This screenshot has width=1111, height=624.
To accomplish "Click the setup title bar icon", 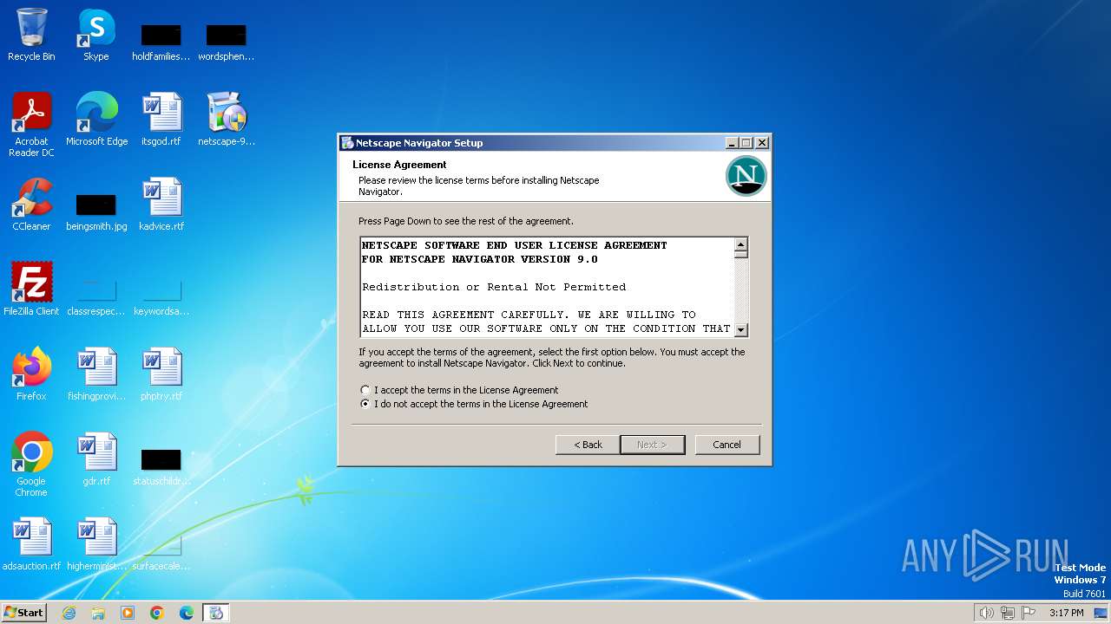I will coord(348,143).
